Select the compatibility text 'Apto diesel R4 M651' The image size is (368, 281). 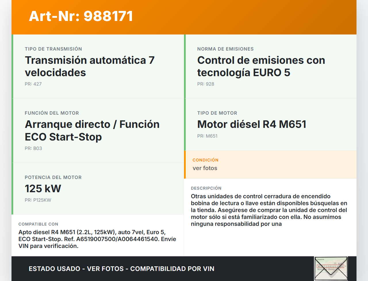coord(97,239)
